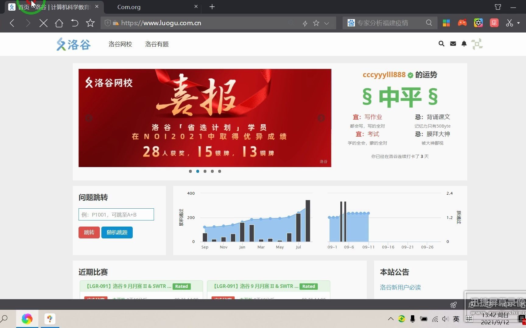The height and width of the screenshot is (328, 526).
Task: Click the red 跳转 button
Action: (x=89, y=232)
